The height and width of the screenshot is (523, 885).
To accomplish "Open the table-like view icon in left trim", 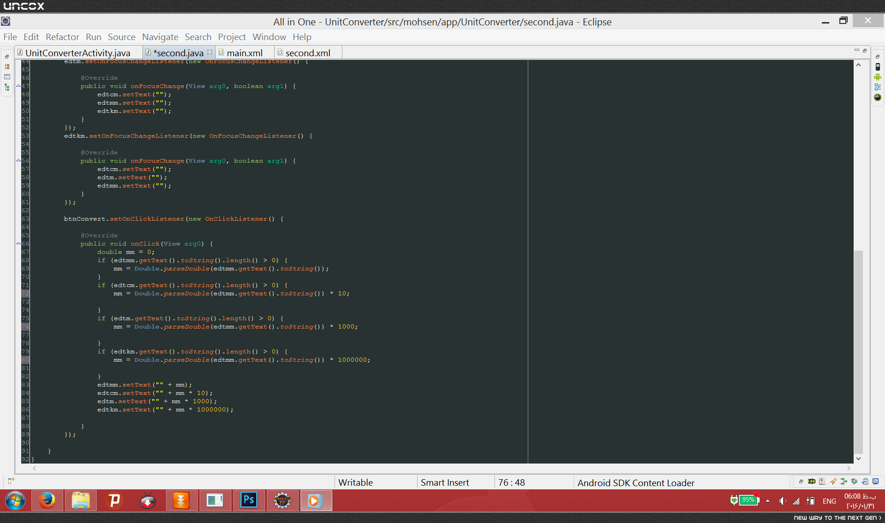I will click(7, 77).
